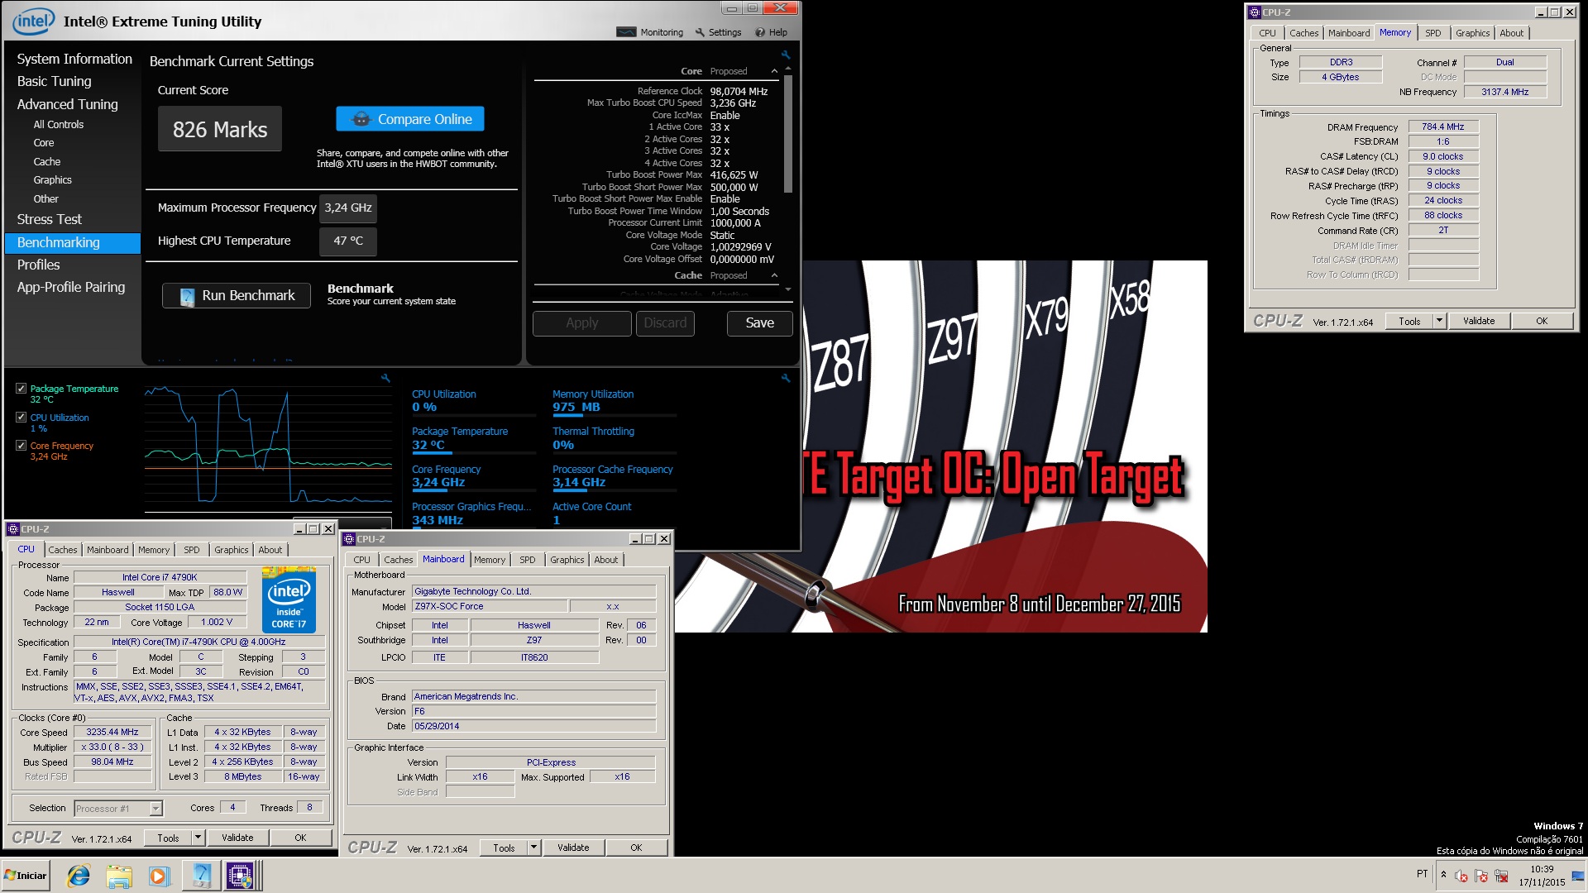
Task: Switch to Intel XTU taskbar button
Action: click(x=200, y=876)
